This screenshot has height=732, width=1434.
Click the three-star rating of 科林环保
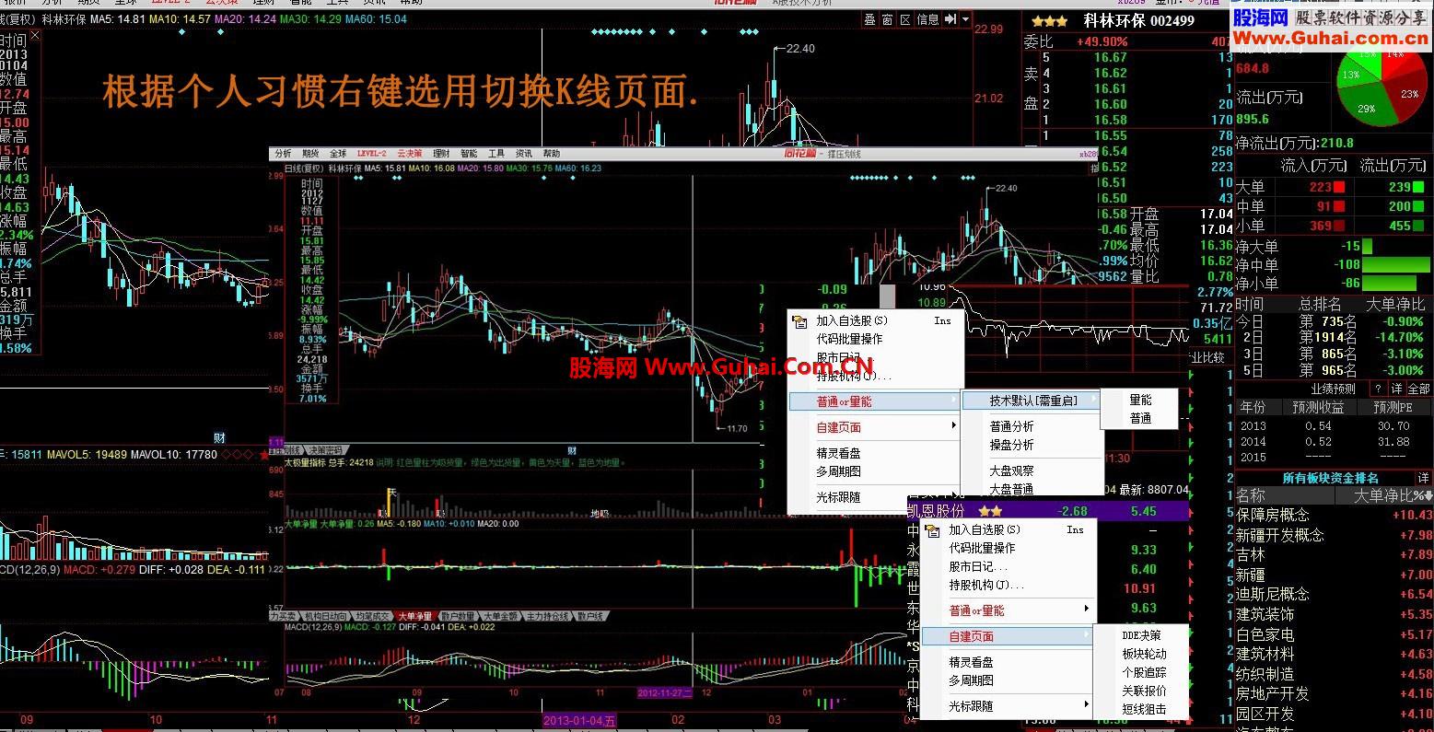tap(1049, 20)
